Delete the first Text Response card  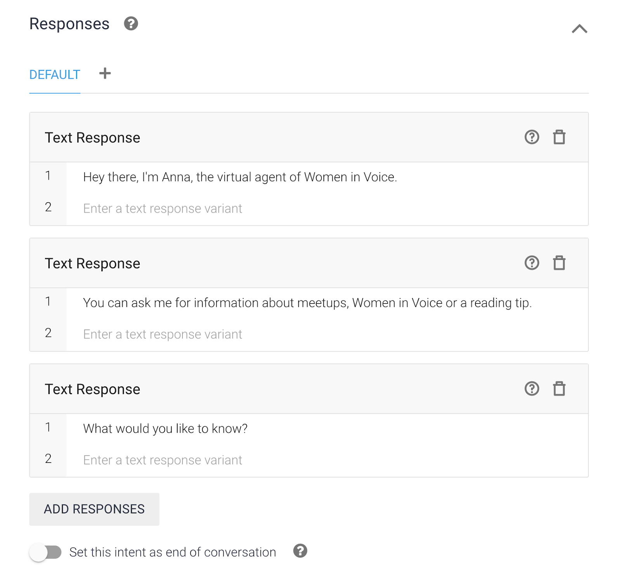pyautogui.click(x=559, y=137)
